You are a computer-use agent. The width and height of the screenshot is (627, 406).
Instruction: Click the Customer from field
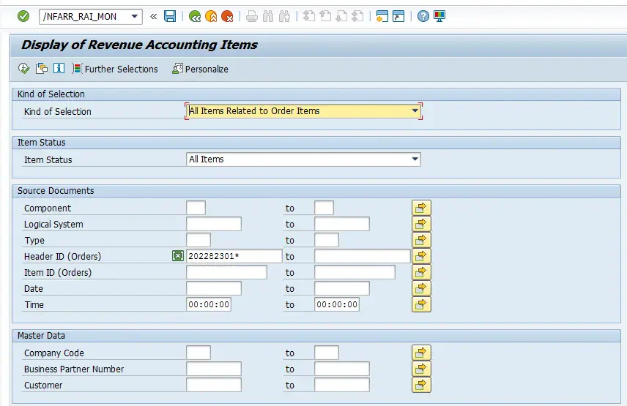tap(214, 385)
